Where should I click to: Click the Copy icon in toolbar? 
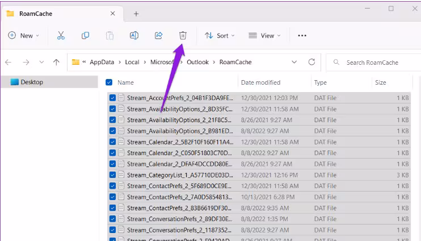[85, 35]
